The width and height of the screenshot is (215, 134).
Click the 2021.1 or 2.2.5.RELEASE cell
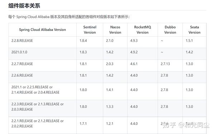(35, 90)
